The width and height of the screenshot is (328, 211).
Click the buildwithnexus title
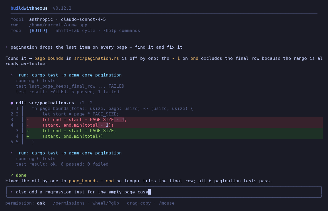point(29,8)
